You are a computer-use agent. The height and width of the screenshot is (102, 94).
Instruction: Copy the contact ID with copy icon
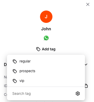[86, 86]
